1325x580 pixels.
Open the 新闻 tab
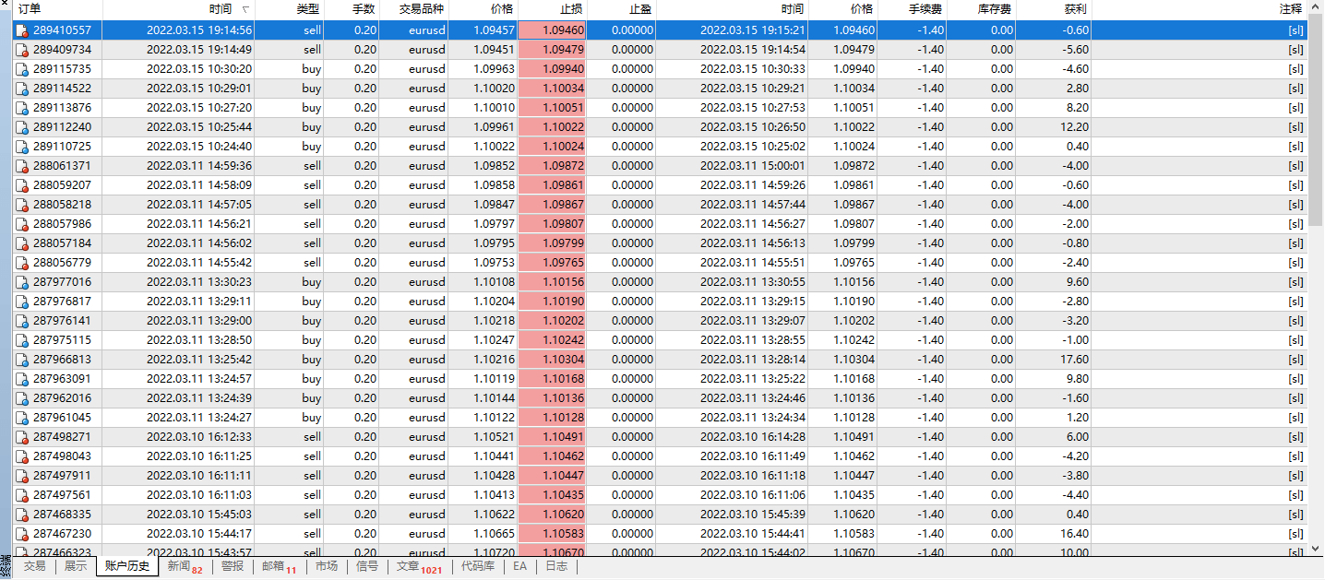coord(179,567)
